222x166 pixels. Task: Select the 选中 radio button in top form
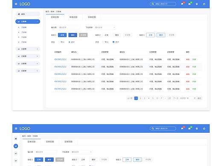pos(69,42)
